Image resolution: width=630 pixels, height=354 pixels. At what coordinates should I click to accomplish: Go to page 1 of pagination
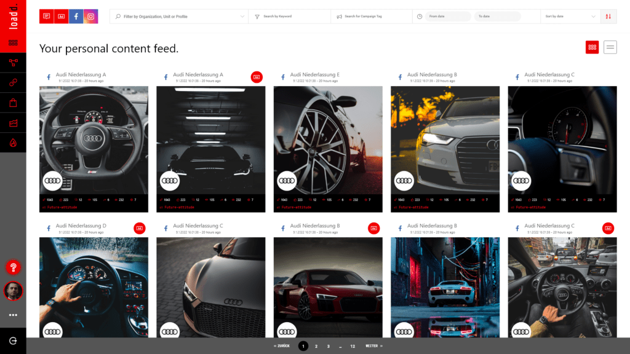click(303, 346)
